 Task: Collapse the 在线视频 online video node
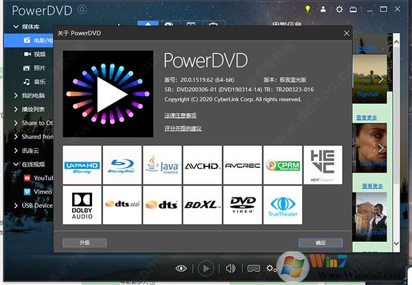(x=16, y=164)
